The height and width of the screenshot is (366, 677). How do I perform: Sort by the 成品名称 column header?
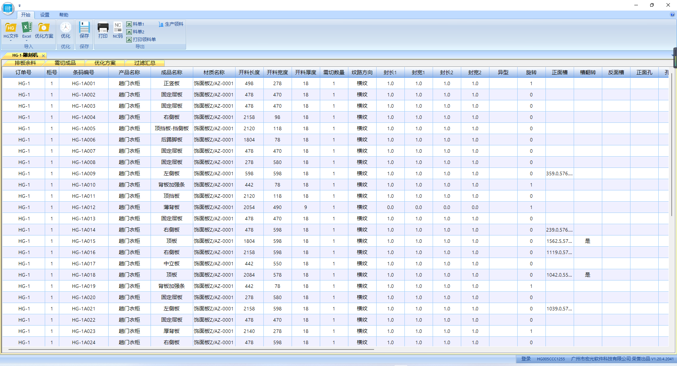point(172,72)
